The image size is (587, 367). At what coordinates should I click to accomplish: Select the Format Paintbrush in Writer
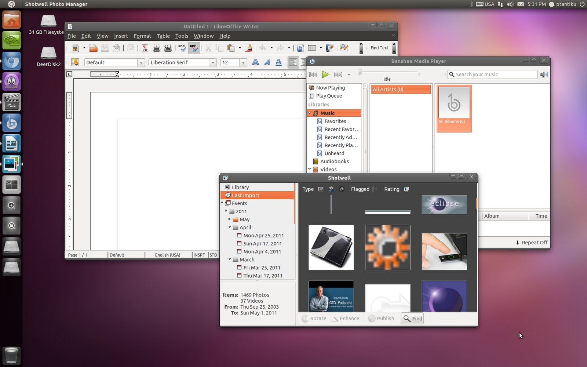click(x=249, y=48)
